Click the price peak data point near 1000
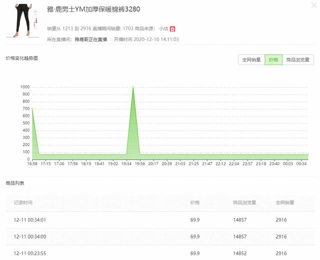 tap(133, 87)
